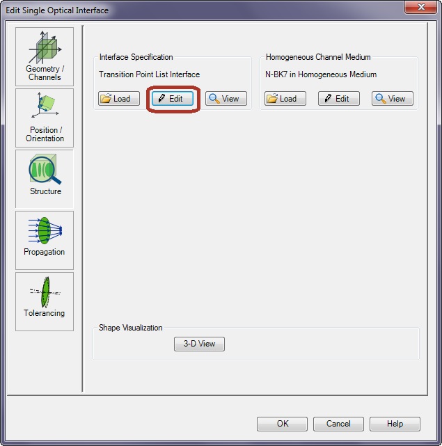442x446 pixels.
Task: Load a Homogeneous Channel Medium
Action: [x=285, y=99]
